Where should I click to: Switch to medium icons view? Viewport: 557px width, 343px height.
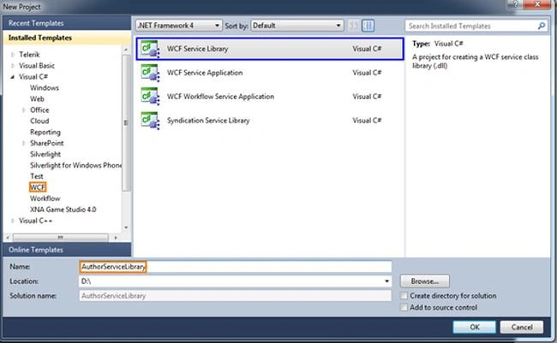pyautogui.click(x=368, y=26)
